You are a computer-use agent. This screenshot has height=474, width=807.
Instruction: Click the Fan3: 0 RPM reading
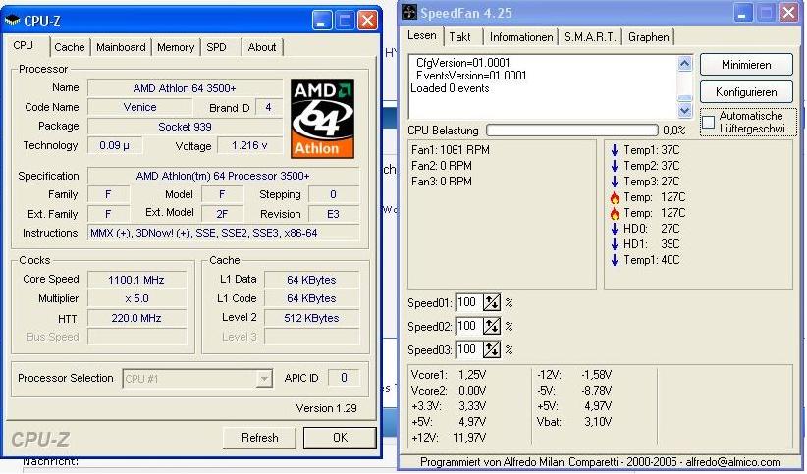point(442,182)
